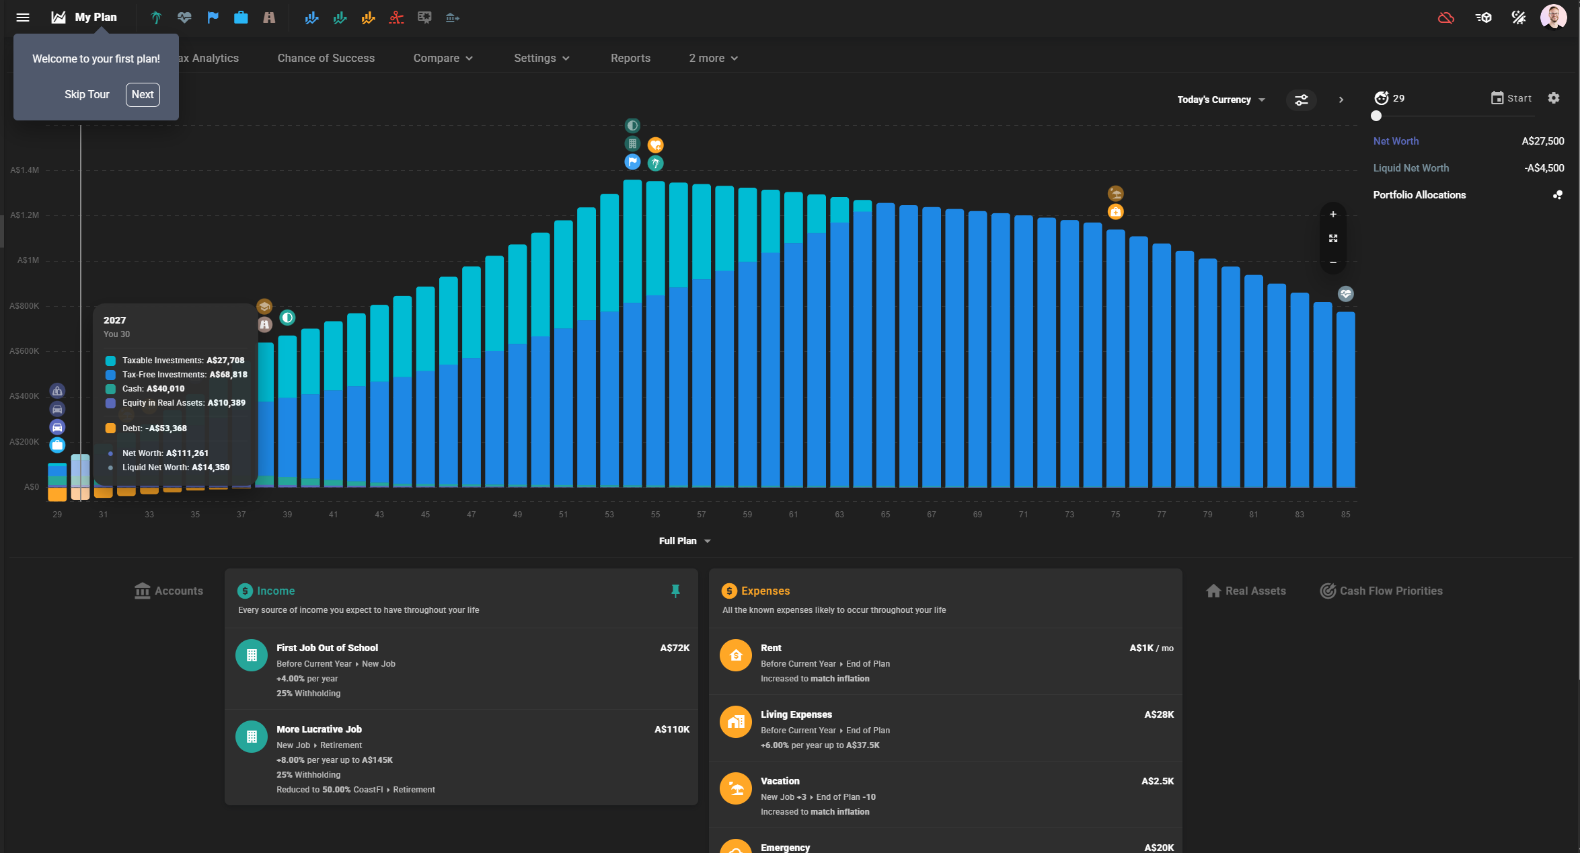Toggle Portfolio Allocations view icon
The height and width of the screenshot is (853, 1580).
tap(1557, 195)
